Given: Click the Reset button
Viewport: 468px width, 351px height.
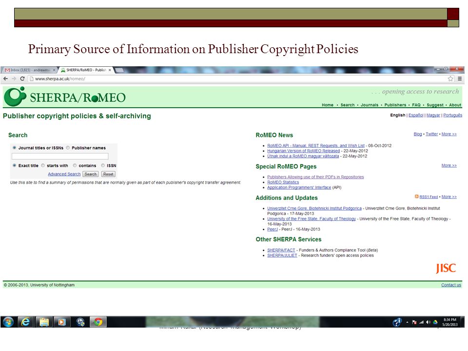Looking at the screenshot, I should pos(108,174).
